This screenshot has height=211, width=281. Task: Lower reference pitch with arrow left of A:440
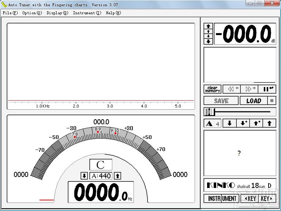pos(84,176)
